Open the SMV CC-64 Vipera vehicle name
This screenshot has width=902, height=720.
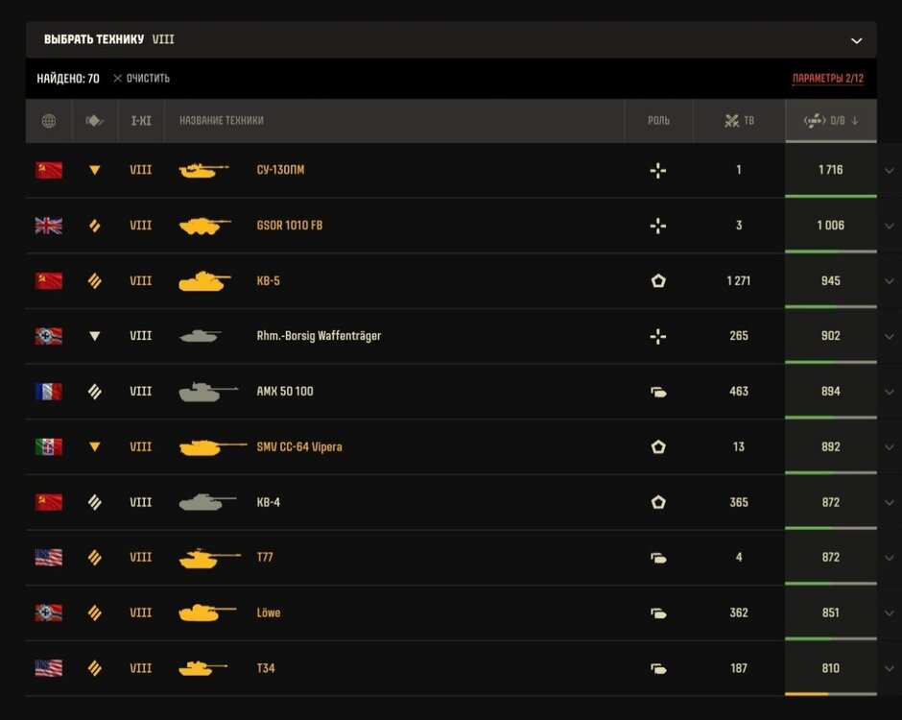click(x=299, y=447)
